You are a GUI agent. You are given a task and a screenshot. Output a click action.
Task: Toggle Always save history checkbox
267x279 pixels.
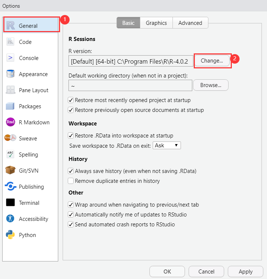click(71, 171)
